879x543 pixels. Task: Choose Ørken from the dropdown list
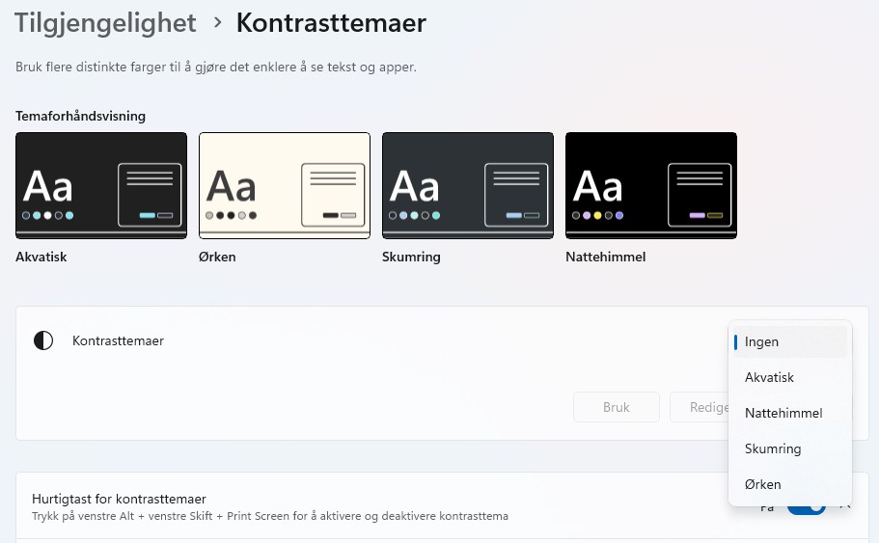click(x=790, y=485)
